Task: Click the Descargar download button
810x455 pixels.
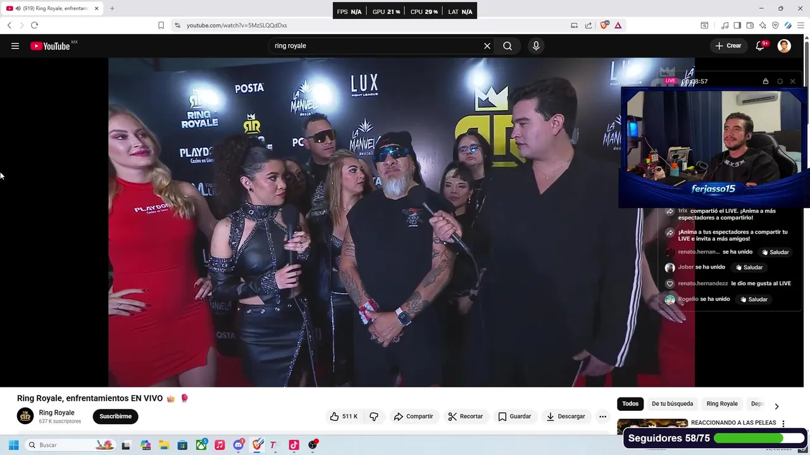Action: (566, 416)
